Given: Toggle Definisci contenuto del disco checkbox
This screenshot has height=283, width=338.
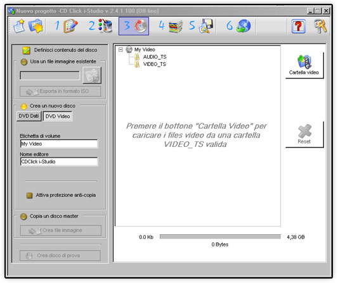Looking at the screenshot, I should [26, 51].
